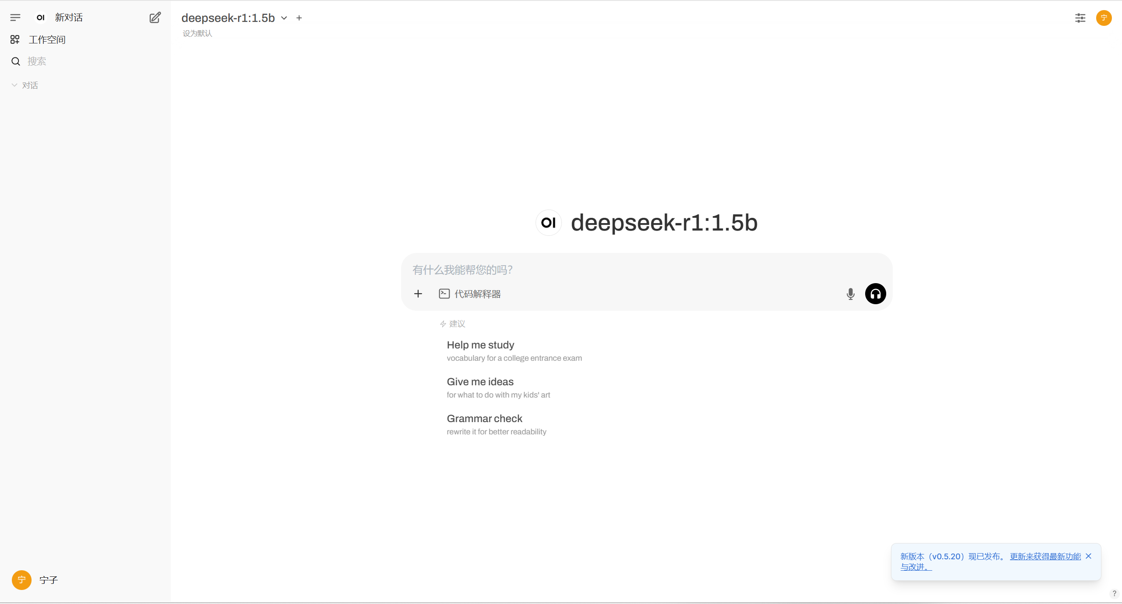Collapse the sidebar with hamburger icon
The image size is (1122, 604).
click(x=15, y=18)
